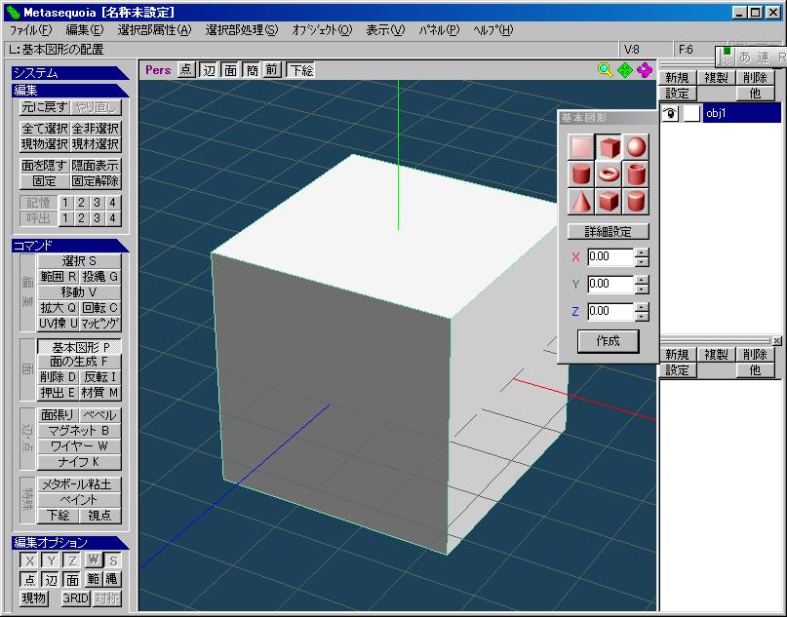Activate the マグネット B magnet command
Viewport: 787px width, 617px height.
point(79,431)
